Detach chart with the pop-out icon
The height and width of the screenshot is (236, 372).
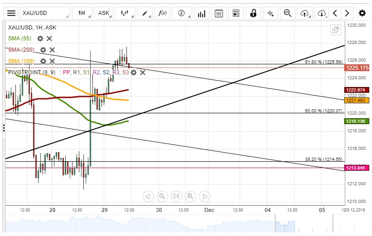336,30
